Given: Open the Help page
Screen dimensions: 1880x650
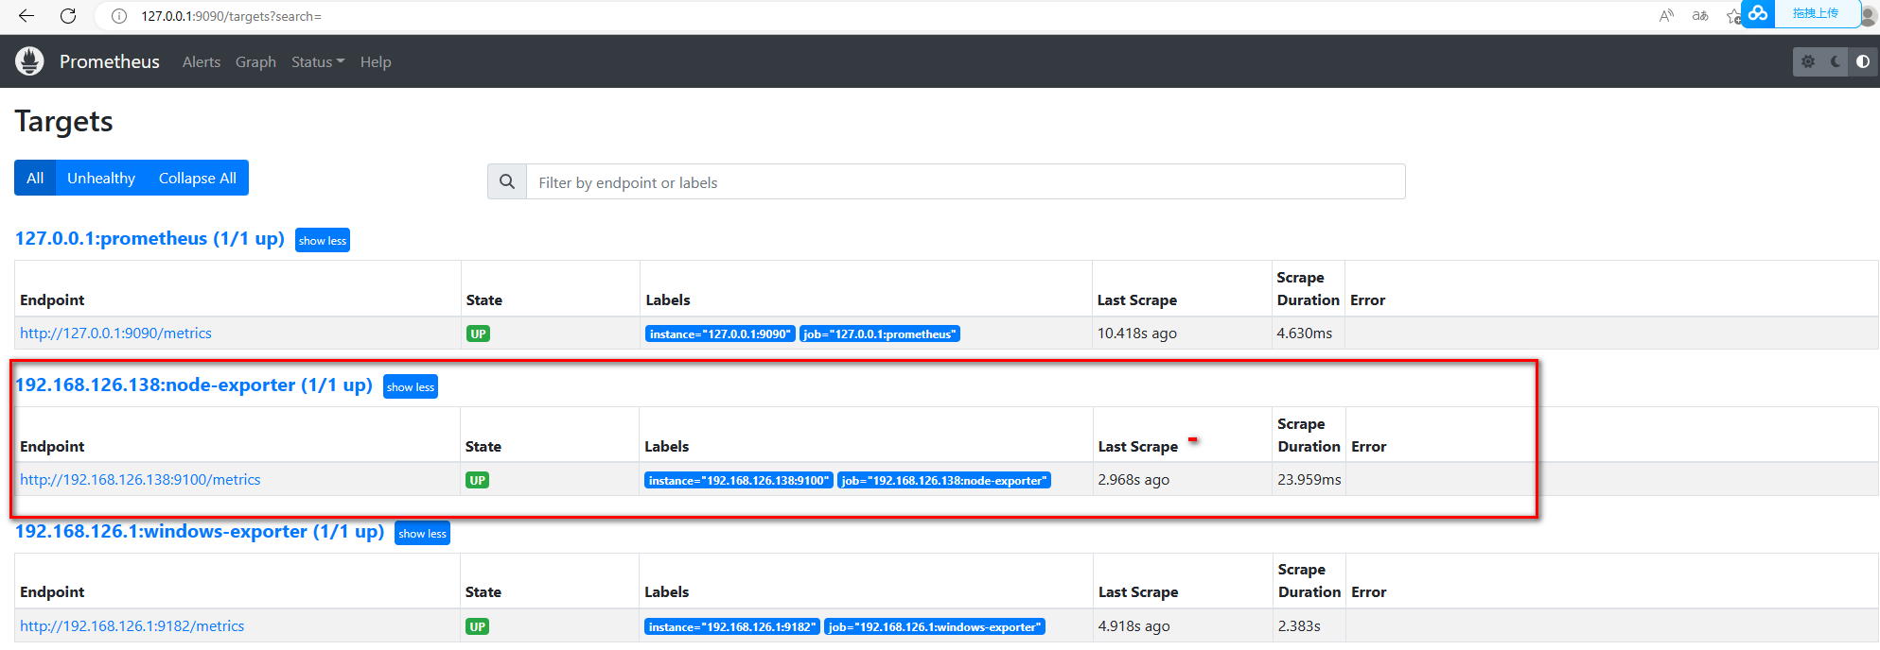Looking at the screenshot, I should (x=376, y=61).
